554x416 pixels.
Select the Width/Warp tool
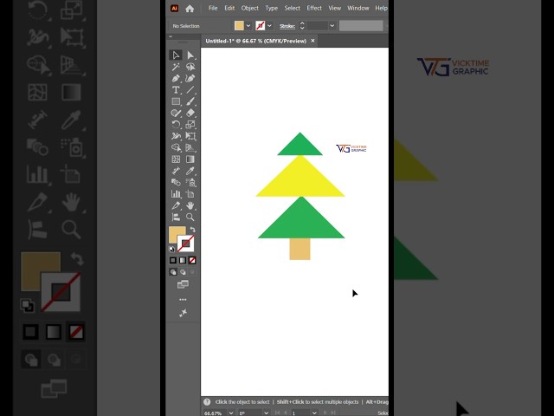[x=176, y=136]
